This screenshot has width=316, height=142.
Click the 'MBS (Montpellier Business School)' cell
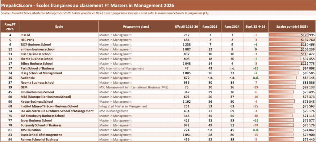[59, 97]
